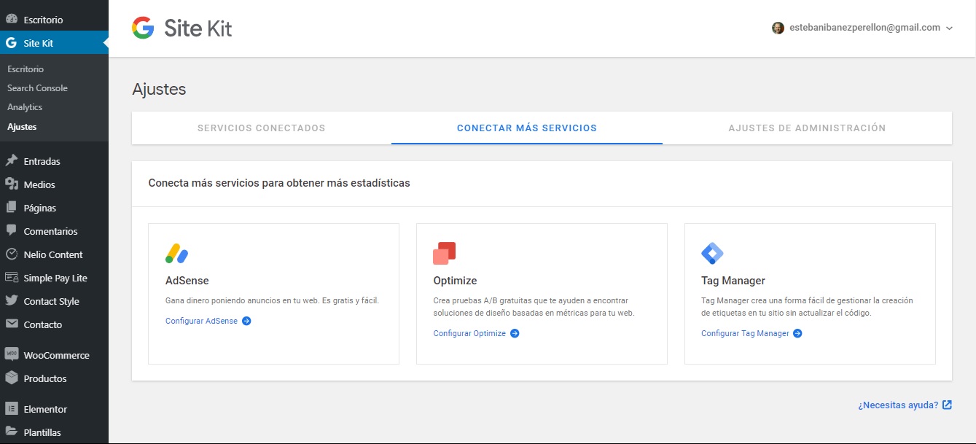Viewport: 976px width, 444px height.
Task: Open Nelio Content menu
Action: 54,254
